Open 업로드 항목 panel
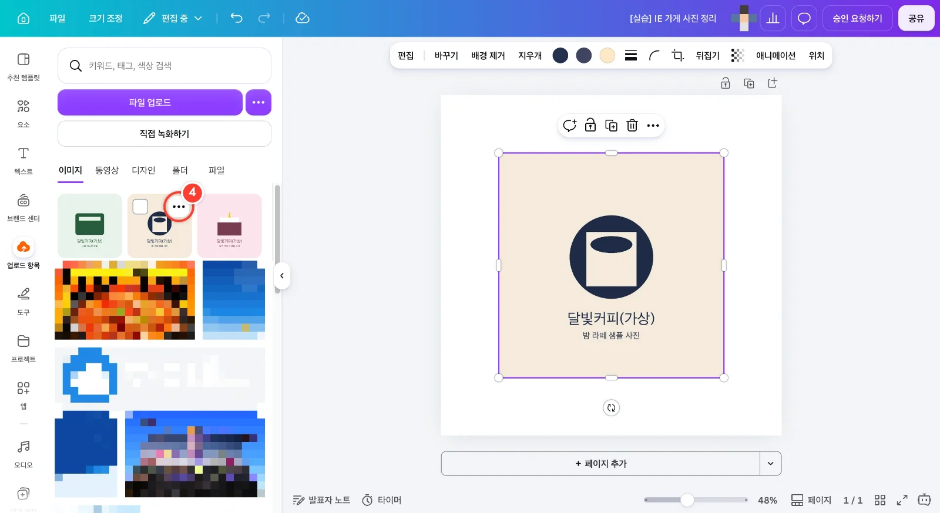This screenshot has width=940, height=513. tap(23, 255)
